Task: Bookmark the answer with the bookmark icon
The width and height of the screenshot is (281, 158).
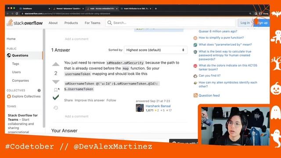Action: (56, 90)
